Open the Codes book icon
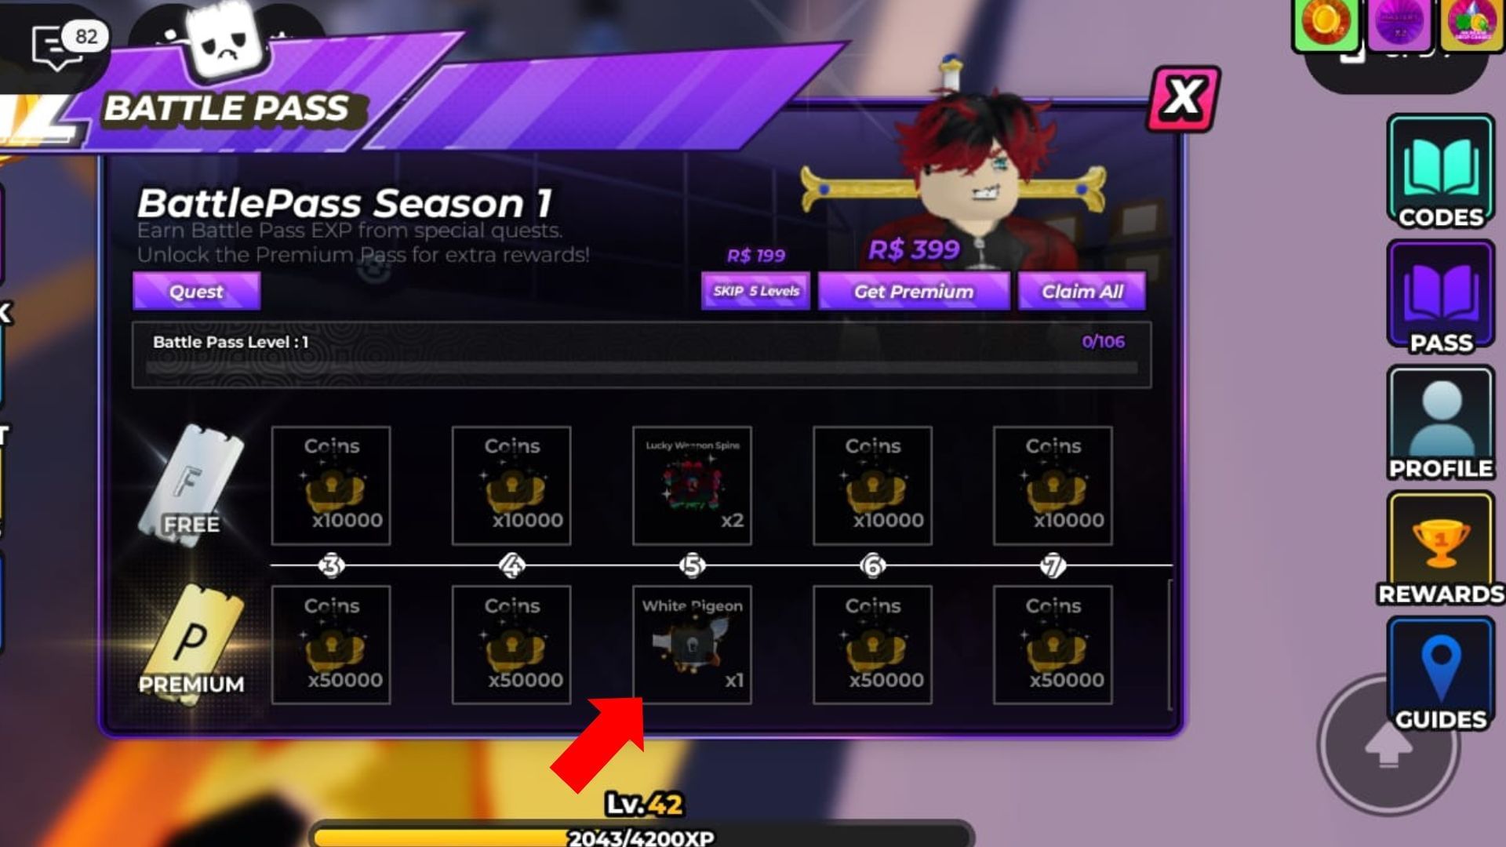Screen dimensions: 1506x847 1441,173
